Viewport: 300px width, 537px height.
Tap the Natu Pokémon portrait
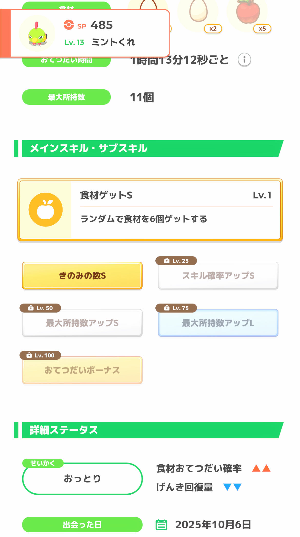37,34
